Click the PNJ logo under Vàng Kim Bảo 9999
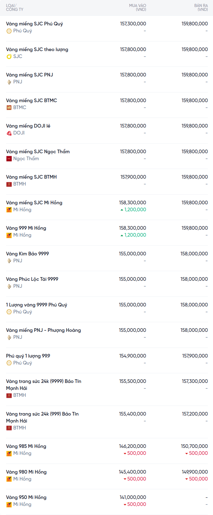Viewport: 213px width, 515px height. 9,261
